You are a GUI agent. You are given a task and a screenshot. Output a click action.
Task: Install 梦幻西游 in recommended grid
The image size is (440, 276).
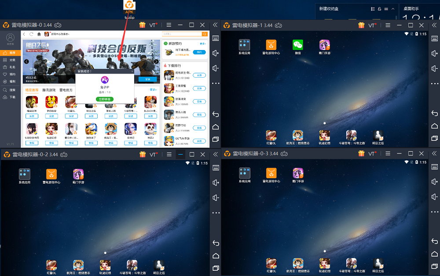[51, 116]
